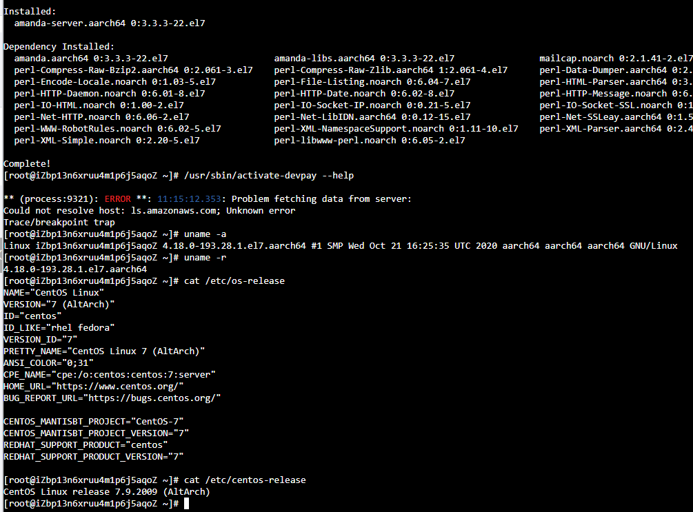Click the "CentOS Linux release 7.9.2009" output

click(106, 491)
